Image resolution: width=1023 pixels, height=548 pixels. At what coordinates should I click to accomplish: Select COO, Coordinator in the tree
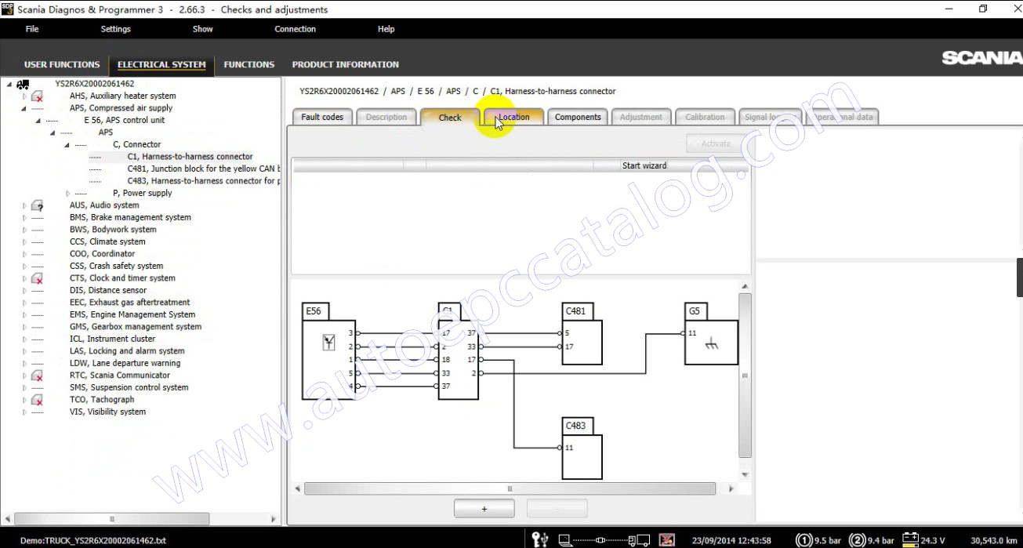pos(102,254)
